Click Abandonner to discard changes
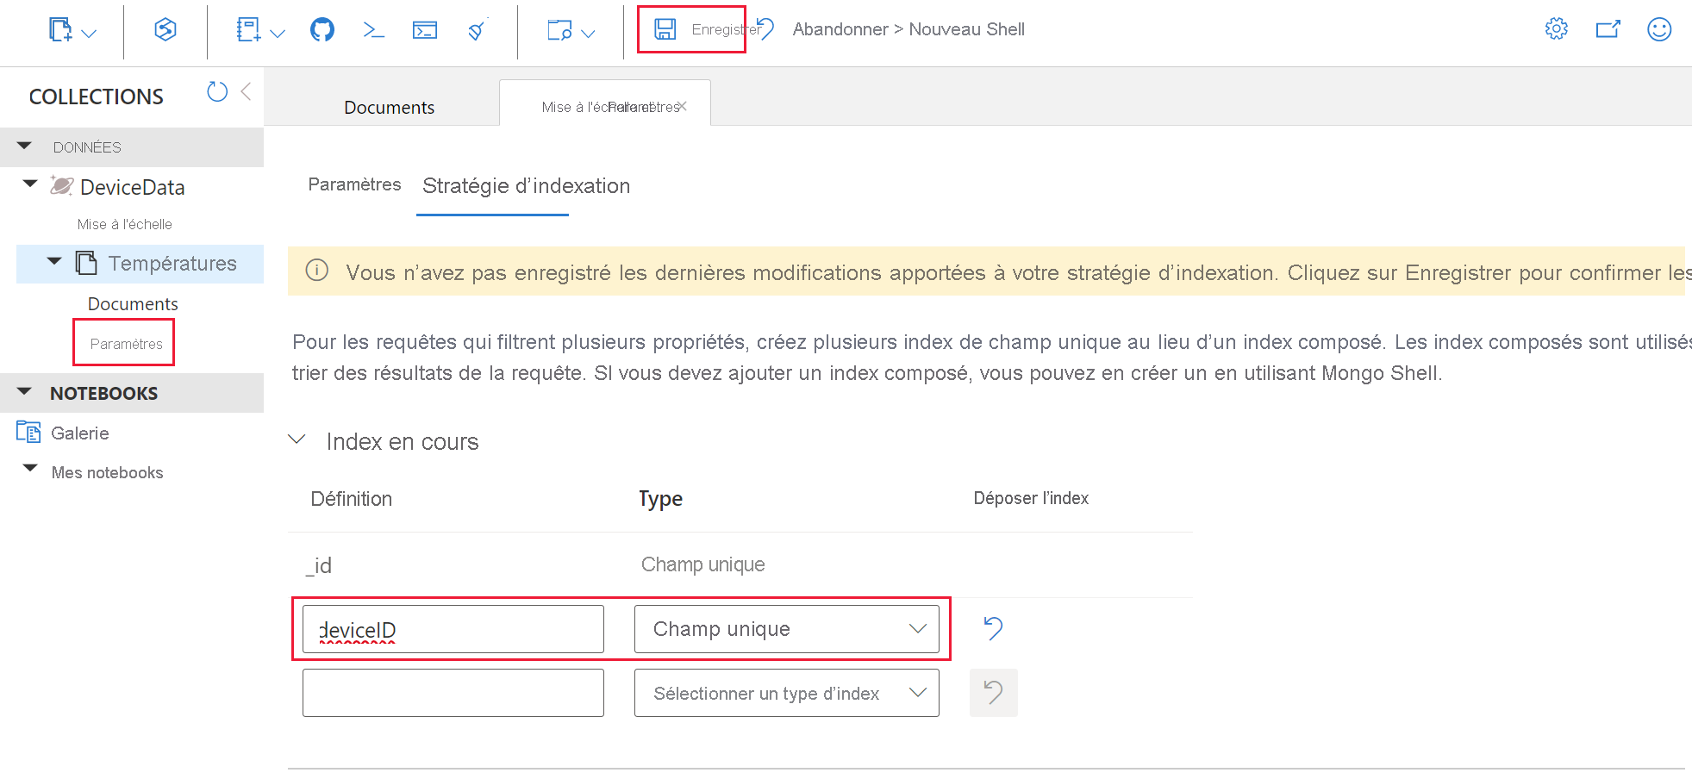The image size is (1692, 779). [839, 28]
